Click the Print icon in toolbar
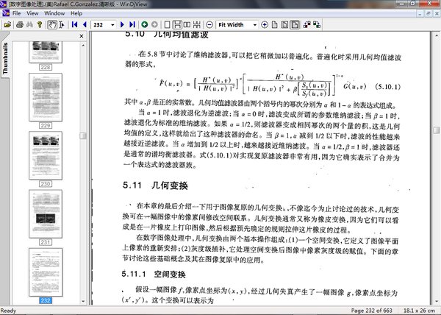Image resolution: width=441 pixels, height=315 pixels. point(21,25)
